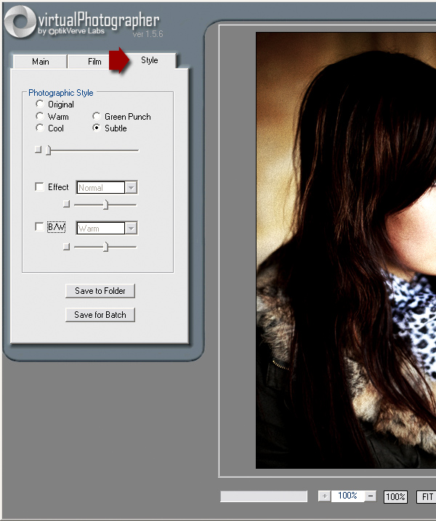Click the 100% zoom value field
The height and width of the screenshot is (521, 436).
tap(347, 496)
